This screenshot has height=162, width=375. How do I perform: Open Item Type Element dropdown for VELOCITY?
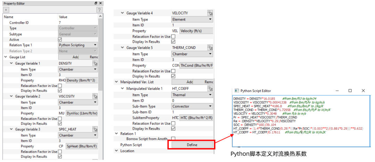[192, 19]
